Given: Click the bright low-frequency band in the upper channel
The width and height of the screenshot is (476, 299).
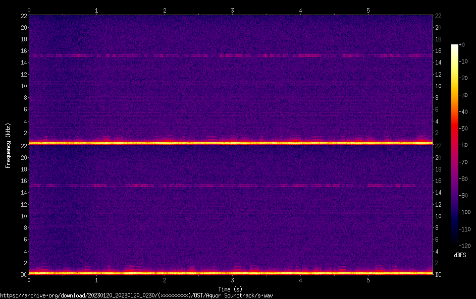Looking at the screenshot, I should [230, 143].
